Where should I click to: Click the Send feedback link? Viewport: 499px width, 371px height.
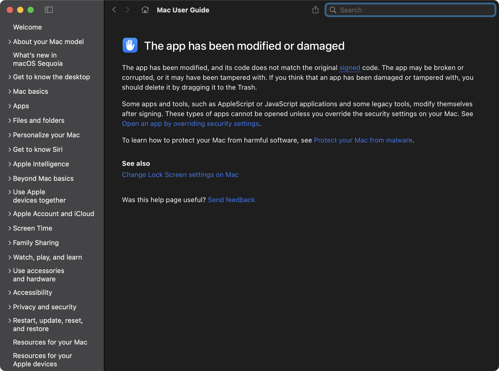coord(232,200)
